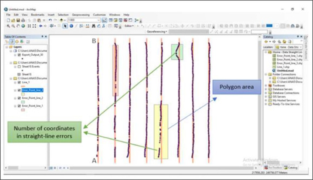Click the Add Data yellow diamond icon
The height and width of the screenshot is (180, 313).
coord(61,20)
